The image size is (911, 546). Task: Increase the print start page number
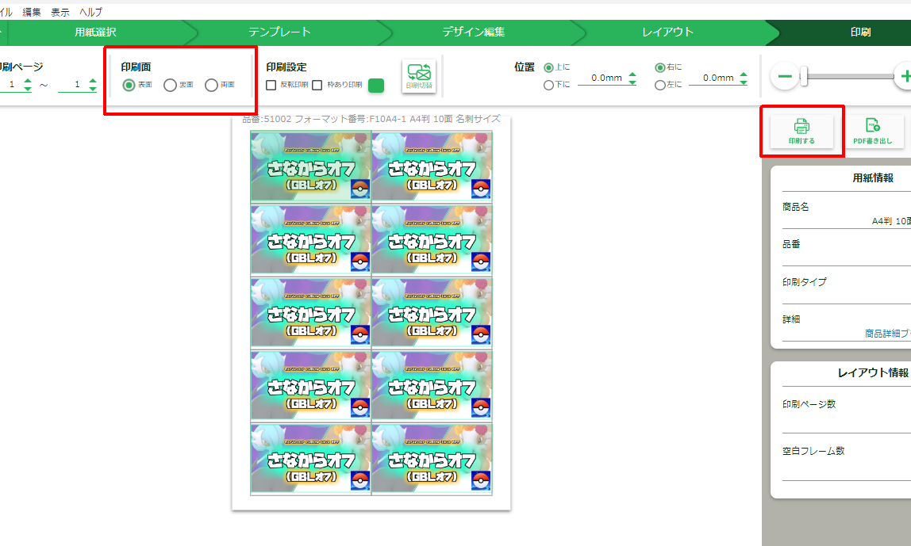point(27,82)
